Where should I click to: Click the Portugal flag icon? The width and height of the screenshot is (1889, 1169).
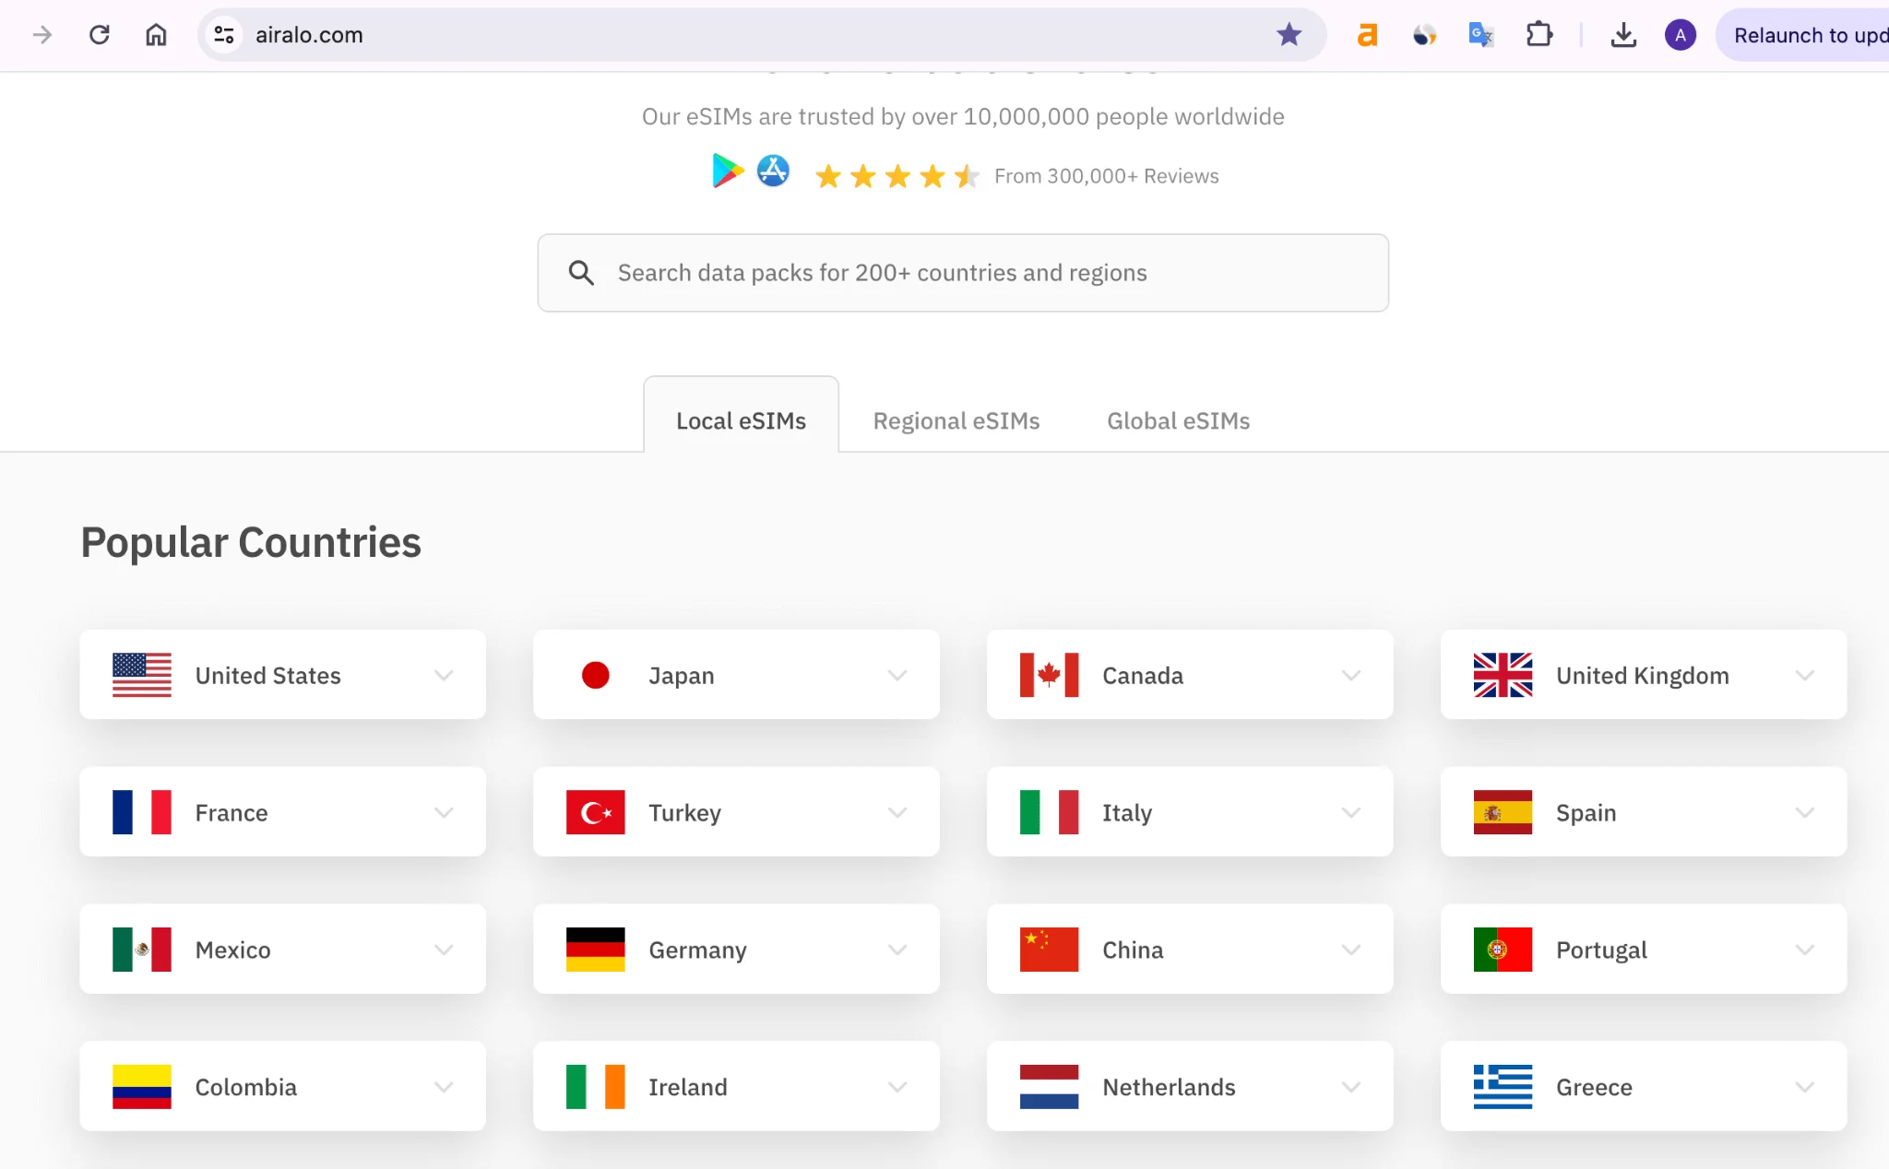tap(1503, 950)
